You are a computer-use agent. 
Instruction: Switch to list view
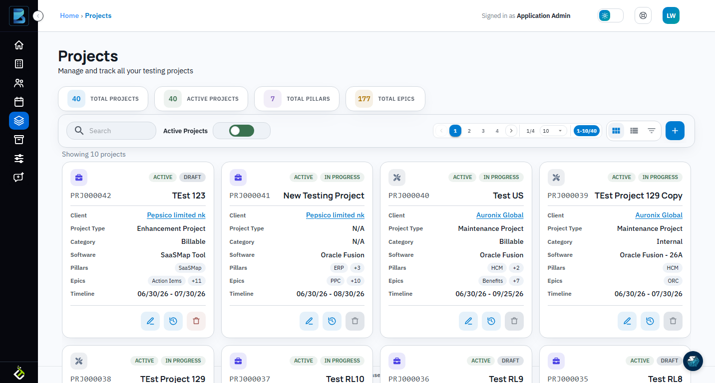click(x=634, y=131)
